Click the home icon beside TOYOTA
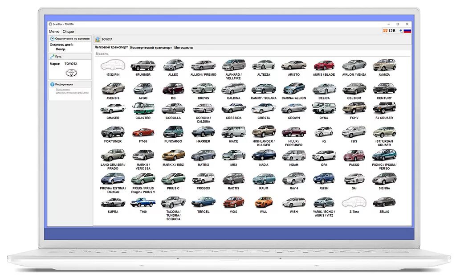Viewport: 456px width, 279px height. (98, 39)
